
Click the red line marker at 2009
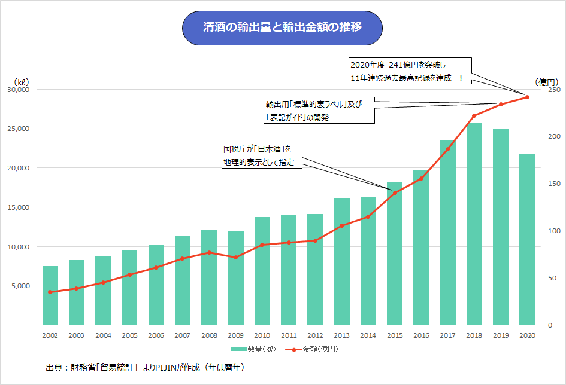(x=236, y=258)
